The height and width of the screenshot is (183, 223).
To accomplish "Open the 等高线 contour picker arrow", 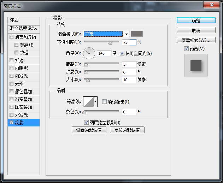I will (95, 102).
